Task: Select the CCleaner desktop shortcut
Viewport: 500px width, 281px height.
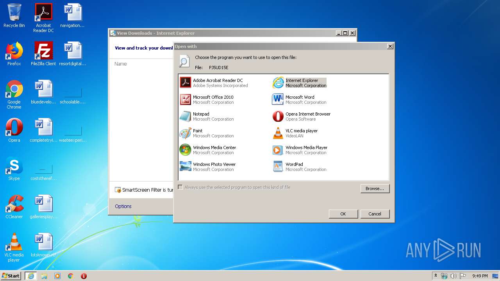Action: point(14,207)
